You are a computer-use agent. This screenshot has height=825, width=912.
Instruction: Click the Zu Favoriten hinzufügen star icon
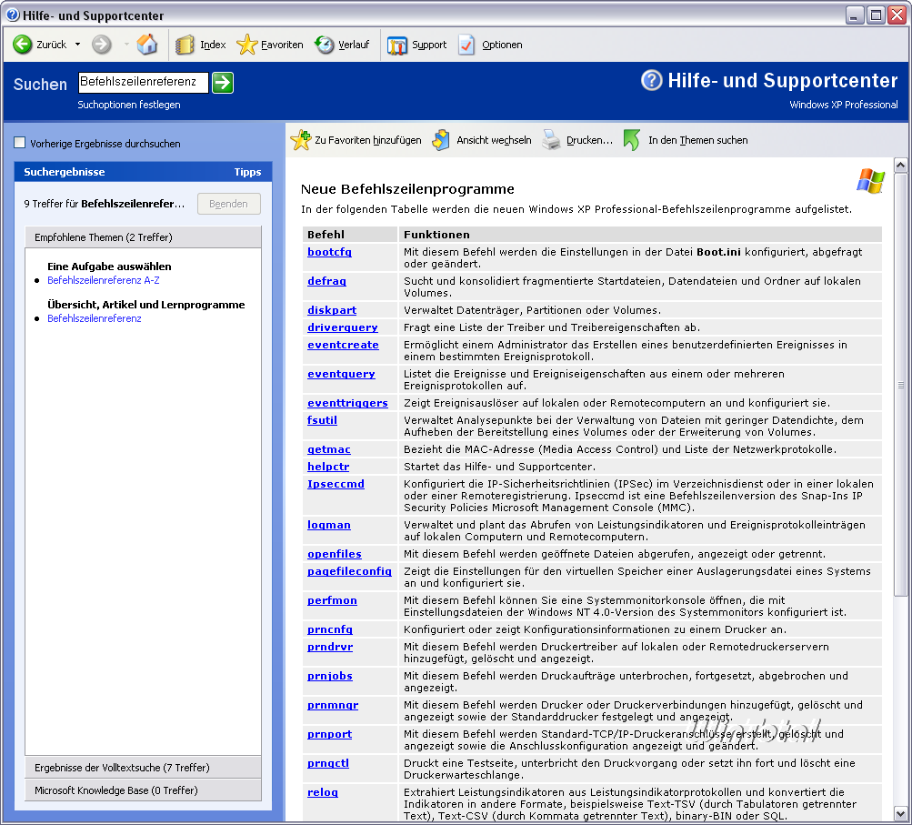[301, 140]
